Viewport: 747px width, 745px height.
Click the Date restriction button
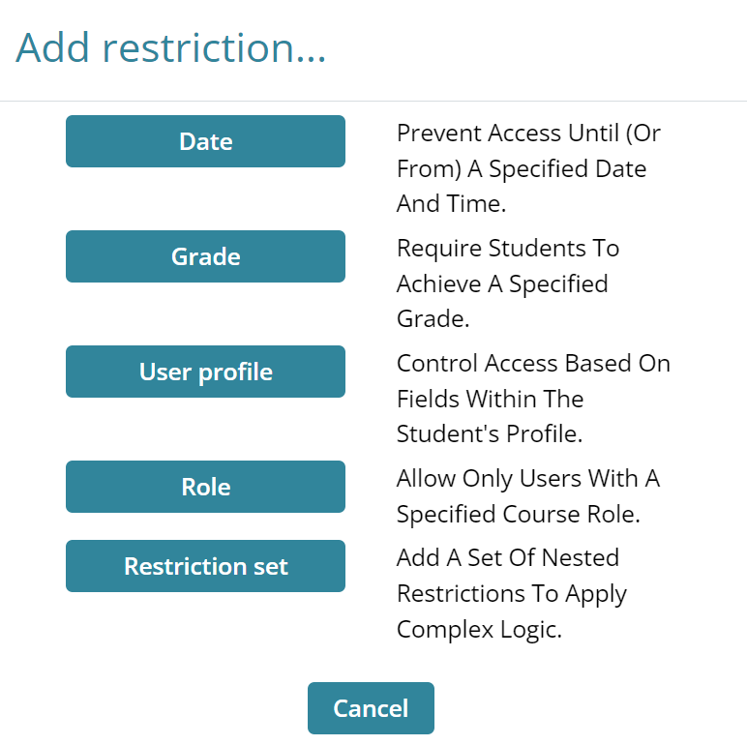pyautogui.click(x=205, y=141)
